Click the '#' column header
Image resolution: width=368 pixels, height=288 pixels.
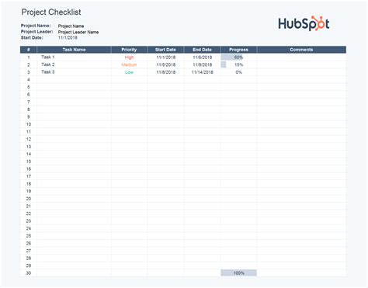(x=29, y=50)
